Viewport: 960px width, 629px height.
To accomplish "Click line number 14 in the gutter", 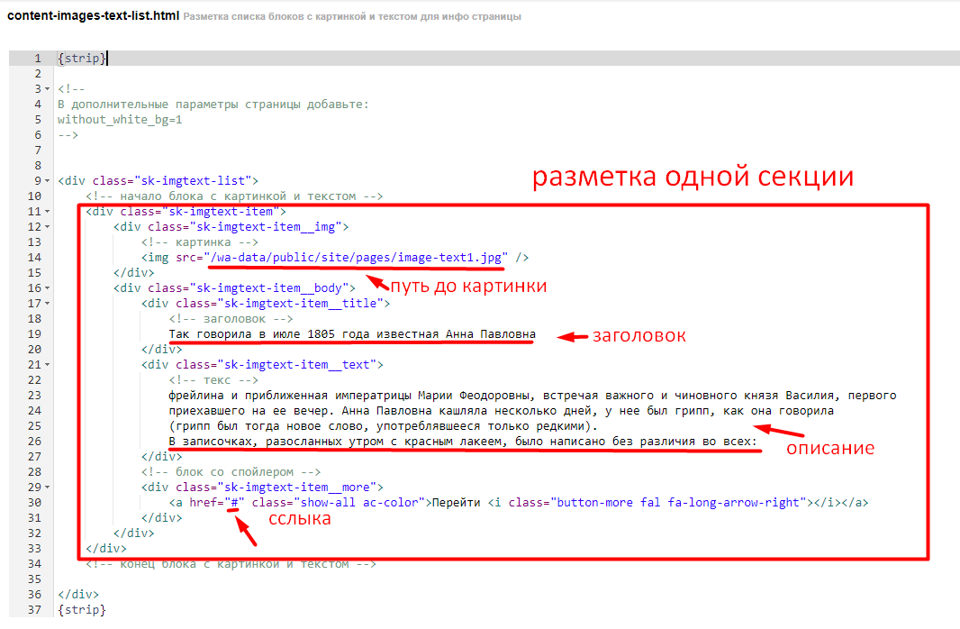I will point(34,258).
